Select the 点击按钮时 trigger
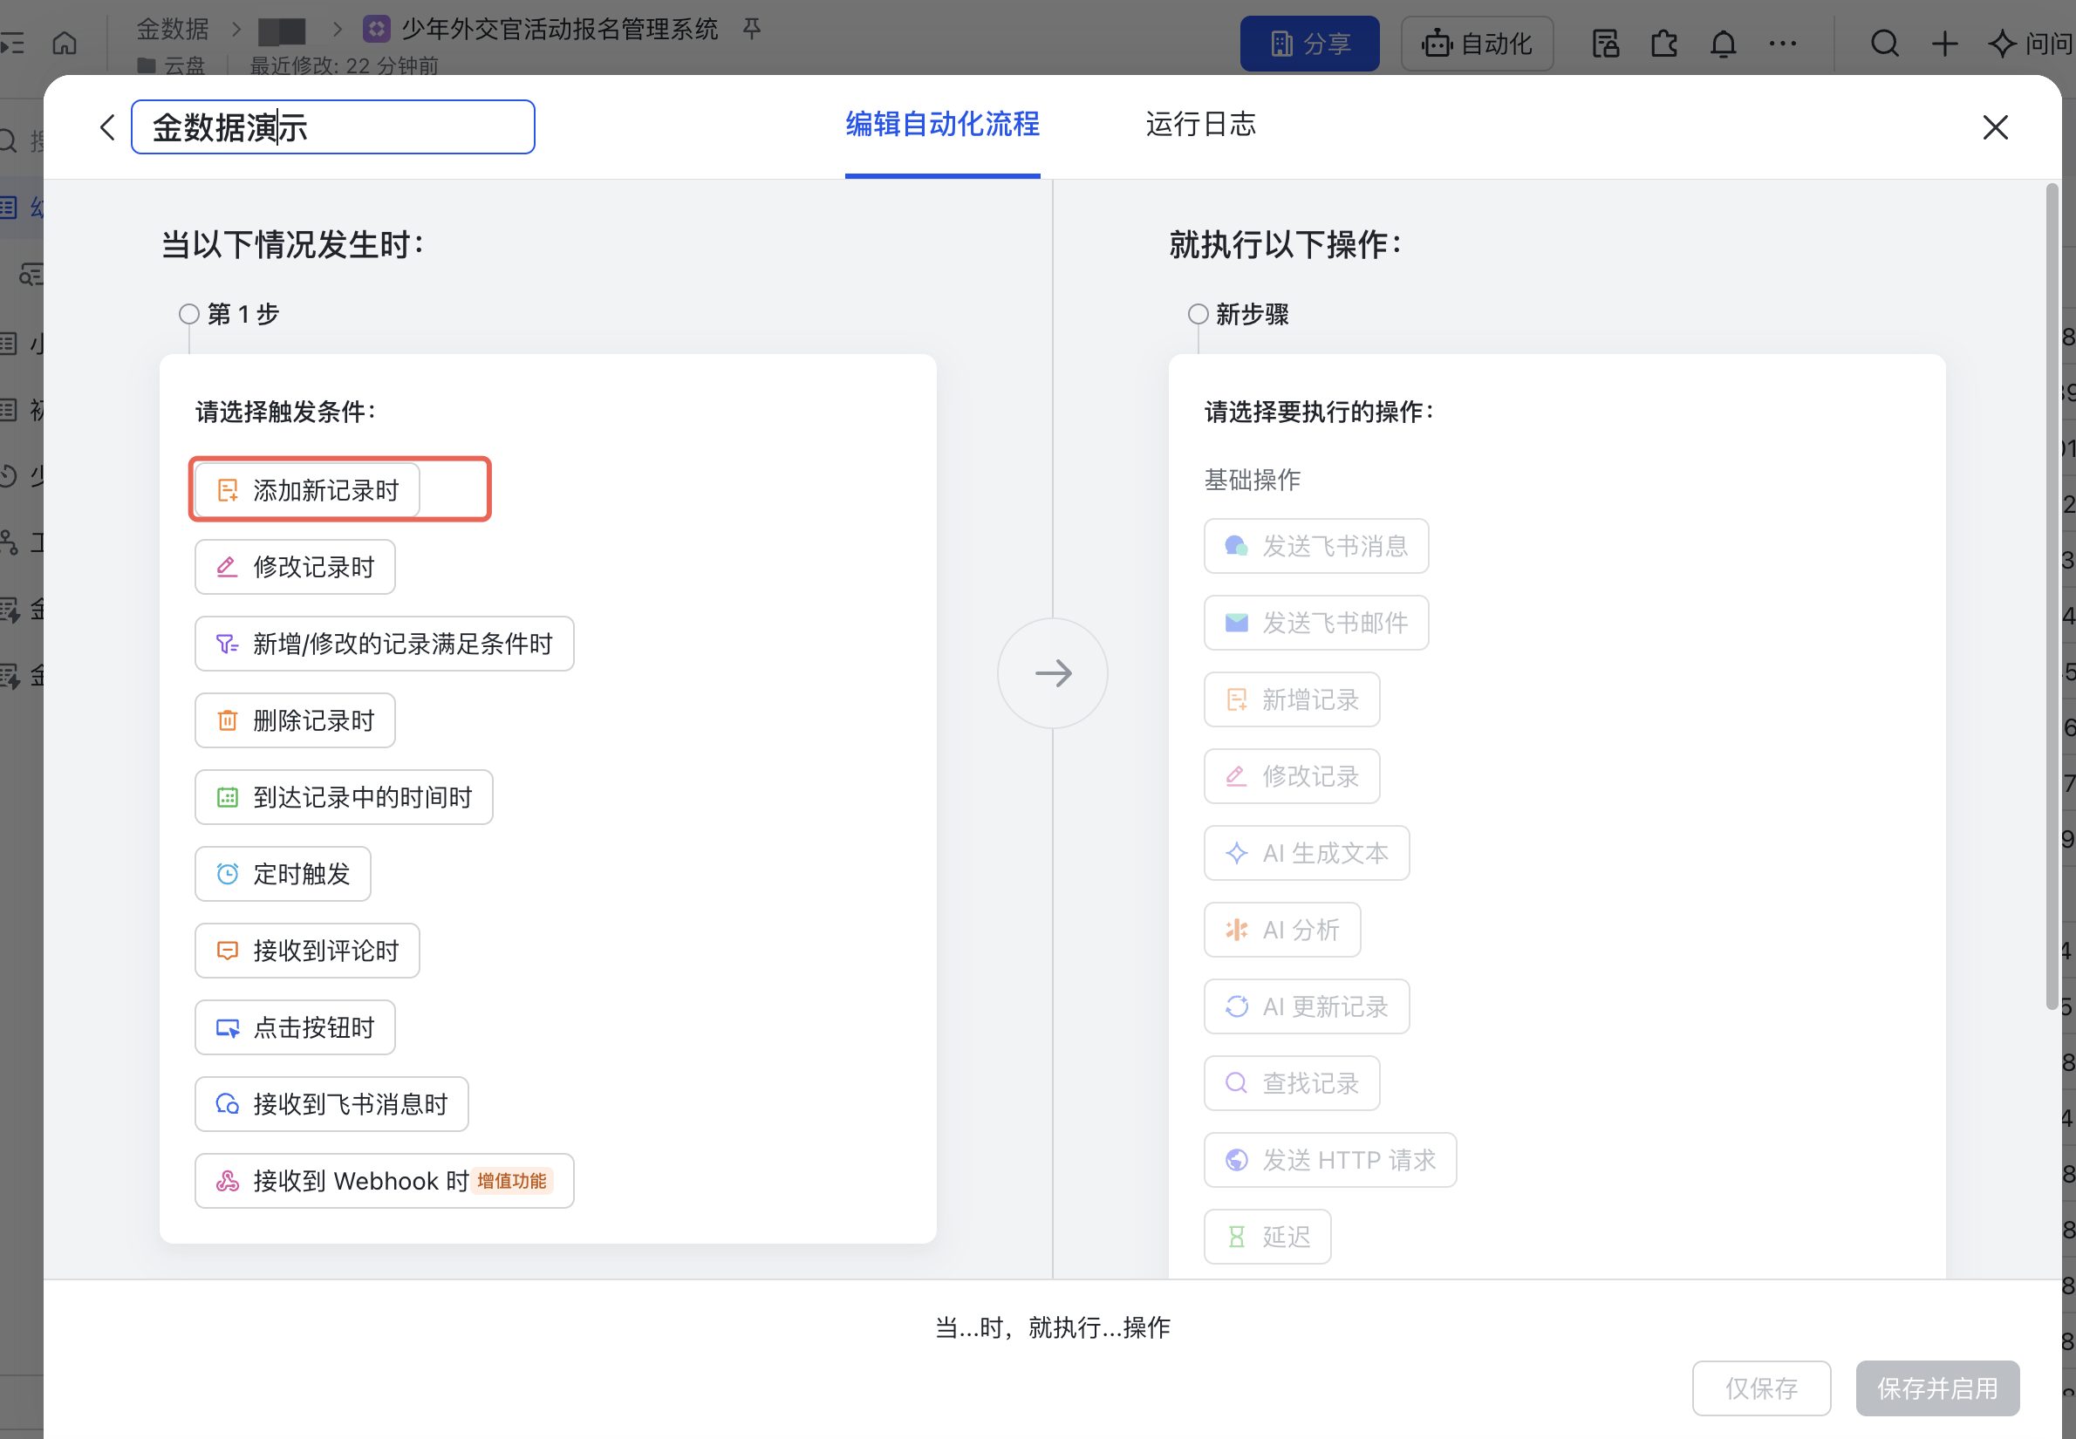This screenshot has height=1439, width=2076. tap(295, 1027)
